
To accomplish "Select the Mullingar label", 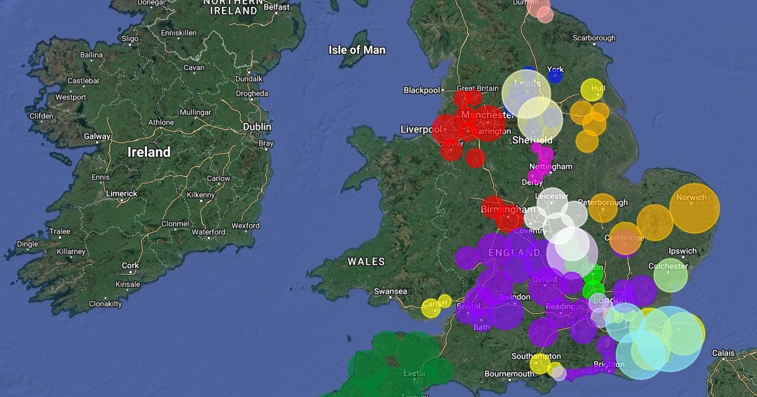I will pos(196,112).
